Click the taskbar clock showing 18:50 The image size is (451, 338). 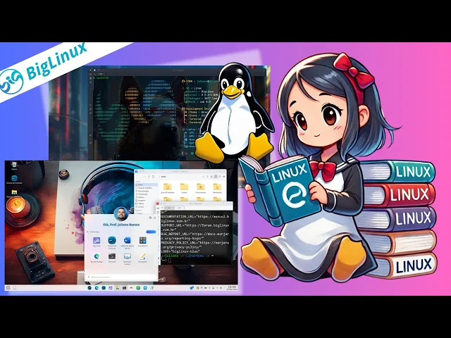point(232,288)
